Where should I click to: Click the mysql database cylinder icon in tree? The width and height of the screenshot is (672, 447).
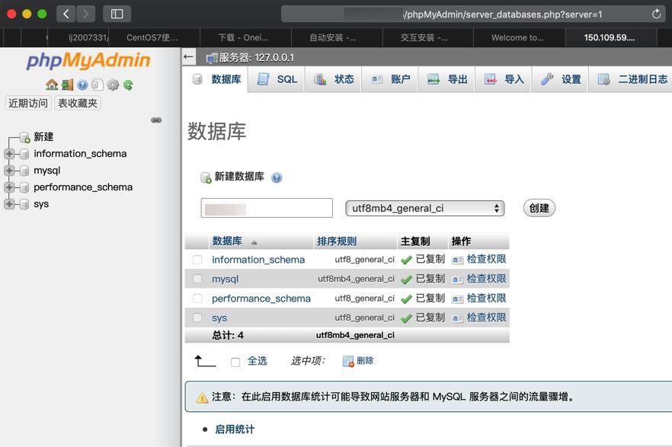point(24,171)
